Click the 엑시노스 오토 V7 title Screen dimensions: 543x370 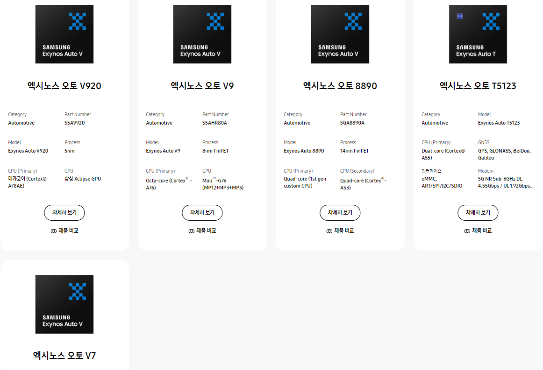[x=64, y=356]
